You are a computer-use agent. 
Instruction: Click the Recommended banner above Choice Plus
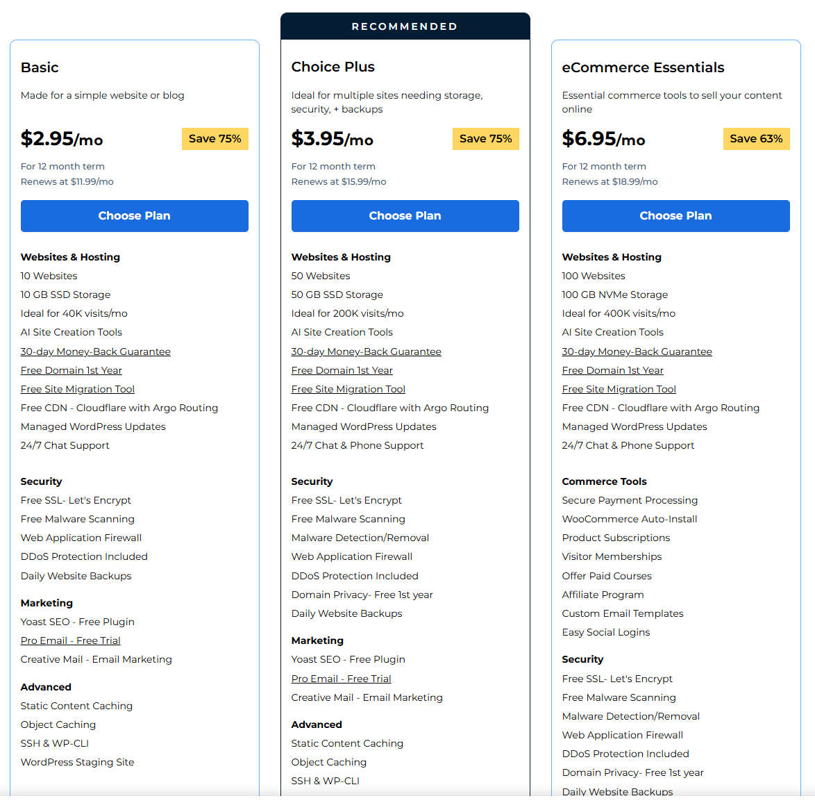405,26
